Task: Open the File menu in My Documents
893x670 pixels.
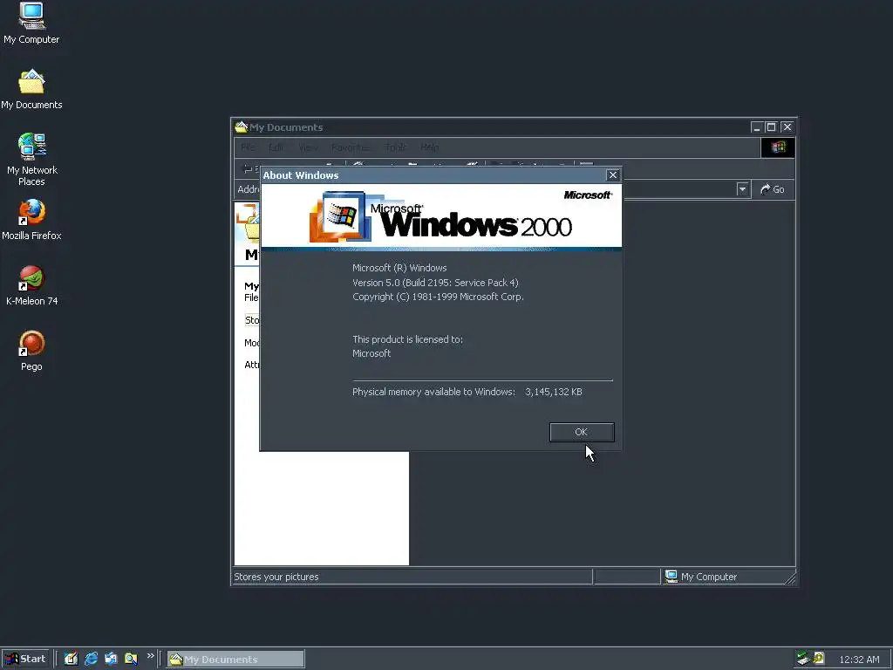Action: coord(248,147)
